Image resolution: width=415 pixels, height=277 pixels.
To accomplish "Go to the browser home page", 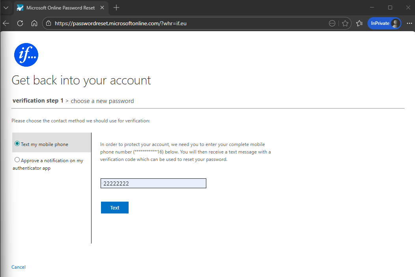I will click(34, 23).
